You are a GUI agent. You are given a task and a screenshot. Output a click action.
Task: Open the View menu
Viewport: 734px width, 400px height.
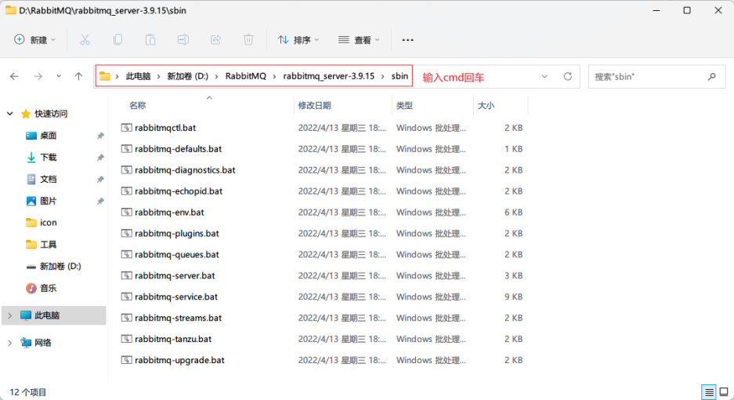[358, 39]
